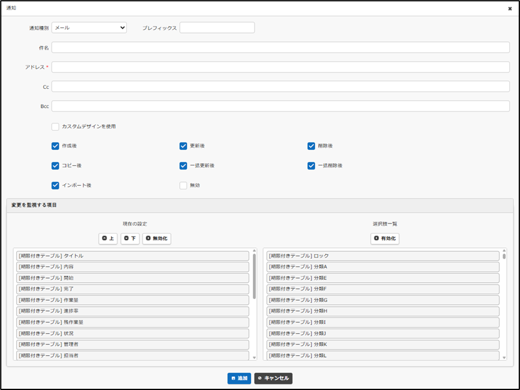This screenshot has width=520, height=390.
Task: Select 管理者 item in current settings
Action: point(133,344)
